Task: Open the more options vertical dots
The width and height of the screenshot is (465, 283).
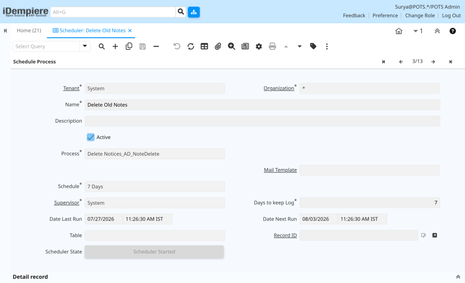Action: pyautogui.click(x=327, y=46)
